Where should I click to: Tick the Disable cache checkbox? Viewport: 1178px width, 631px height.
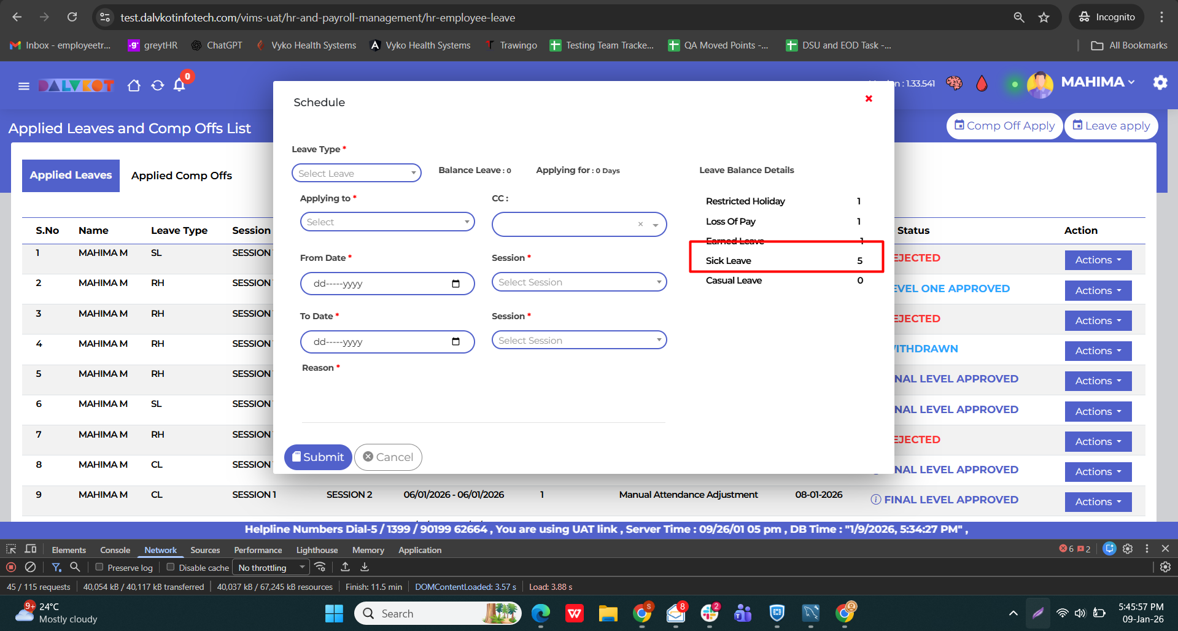pyautogui.click(x=171, y=567)
